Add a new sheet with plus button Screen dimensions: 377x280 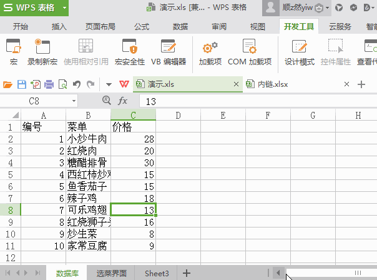[186, 273]
